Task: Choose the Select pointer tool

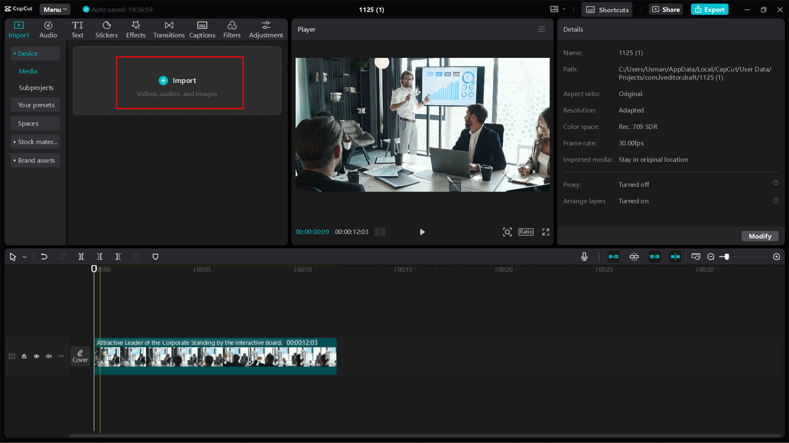Action: (13, 256)
